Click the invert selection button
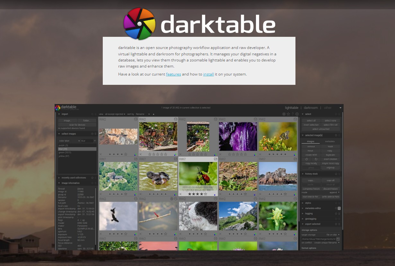The width and height of the screenshot is (395, 266). coord(311,125)
